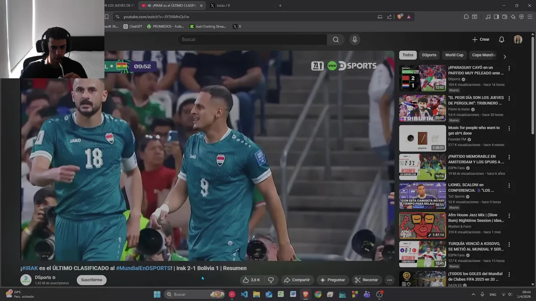Open the YouTube account avatar menu
The width and height of the screenshot is (536, 301).
click(518, 39)
